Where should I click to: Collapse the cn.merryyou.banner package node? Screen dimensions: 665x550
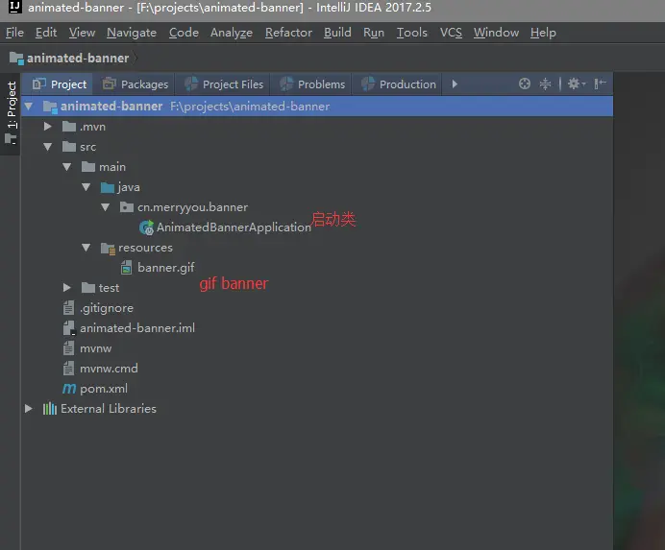tap(105, 206)
